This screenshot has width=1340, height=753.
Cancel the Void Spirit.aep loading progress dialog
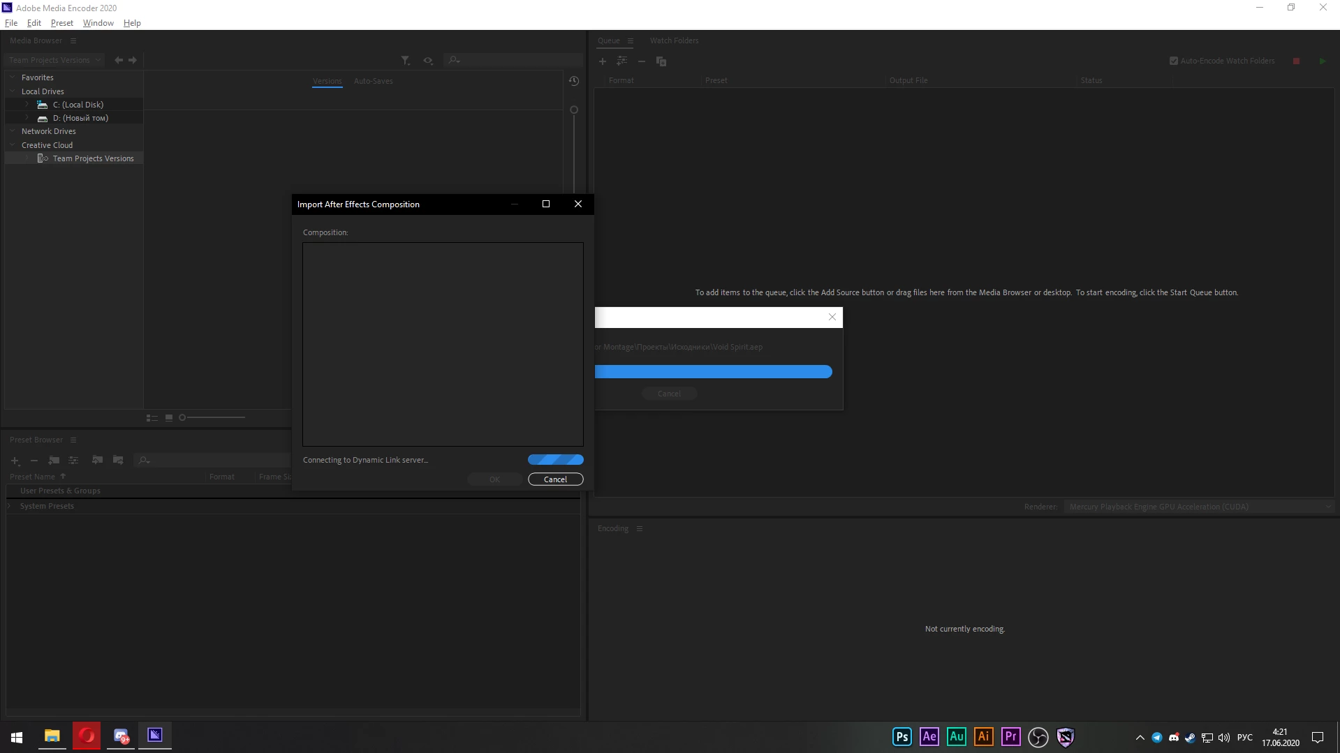pos(669,394)
